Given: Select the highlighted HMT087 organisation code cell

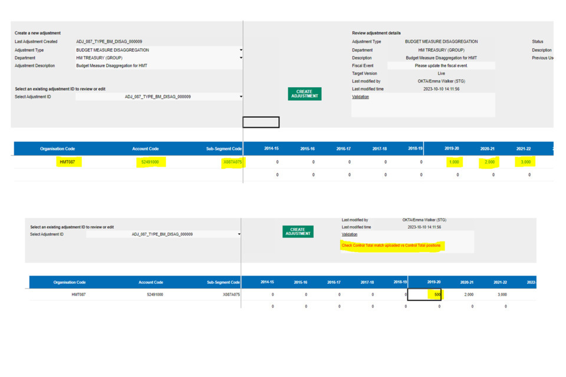Looking at the screenshot, I should point(67,162).
